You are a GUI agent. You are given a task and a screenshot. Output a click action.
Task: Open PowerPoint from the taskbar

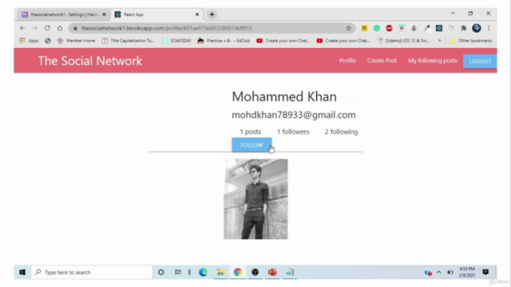(x=272, y=273)
